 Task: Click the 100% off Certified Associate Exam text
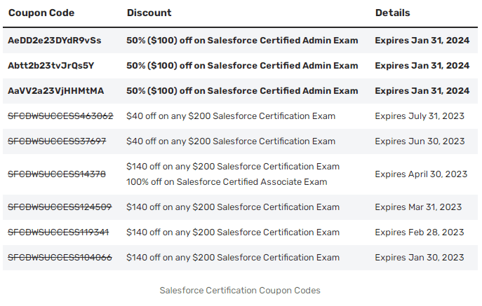point(227,182)
